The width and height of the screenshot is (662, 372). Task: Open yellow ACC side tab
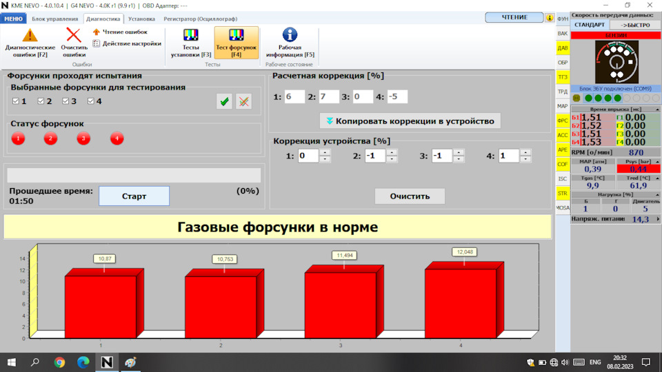[x=563, y=135]
